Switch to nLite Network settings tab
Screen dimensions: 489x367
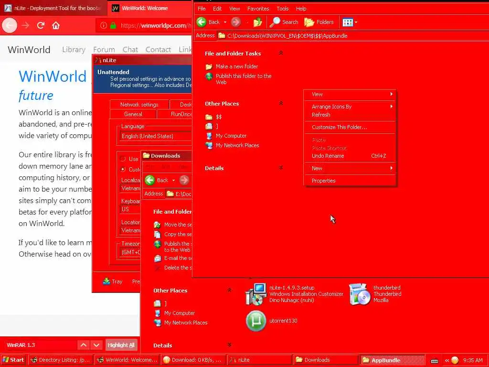pyautogui.click(x=139, y=105)
